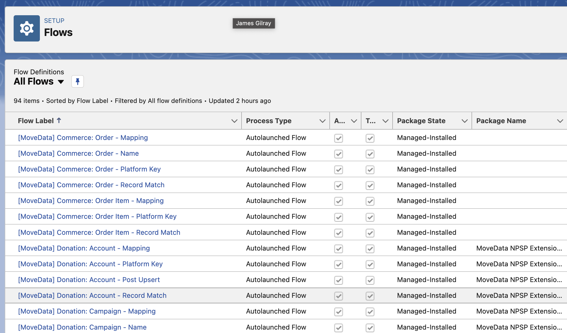This screenshot has width=567, height=333.
Task: Toggle first checkbox for Commerce: Order - Mapping
Action: tap(338, 138)
